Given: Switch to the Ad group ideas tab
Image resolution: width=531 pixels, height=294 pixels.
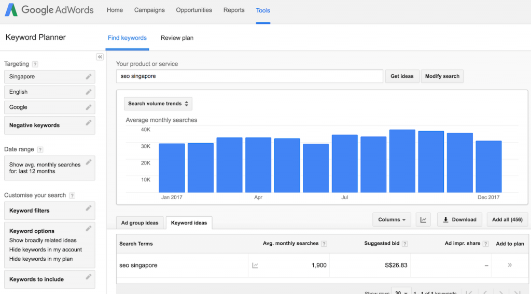Looking at the screenshot, I should (x=140, y=223).
